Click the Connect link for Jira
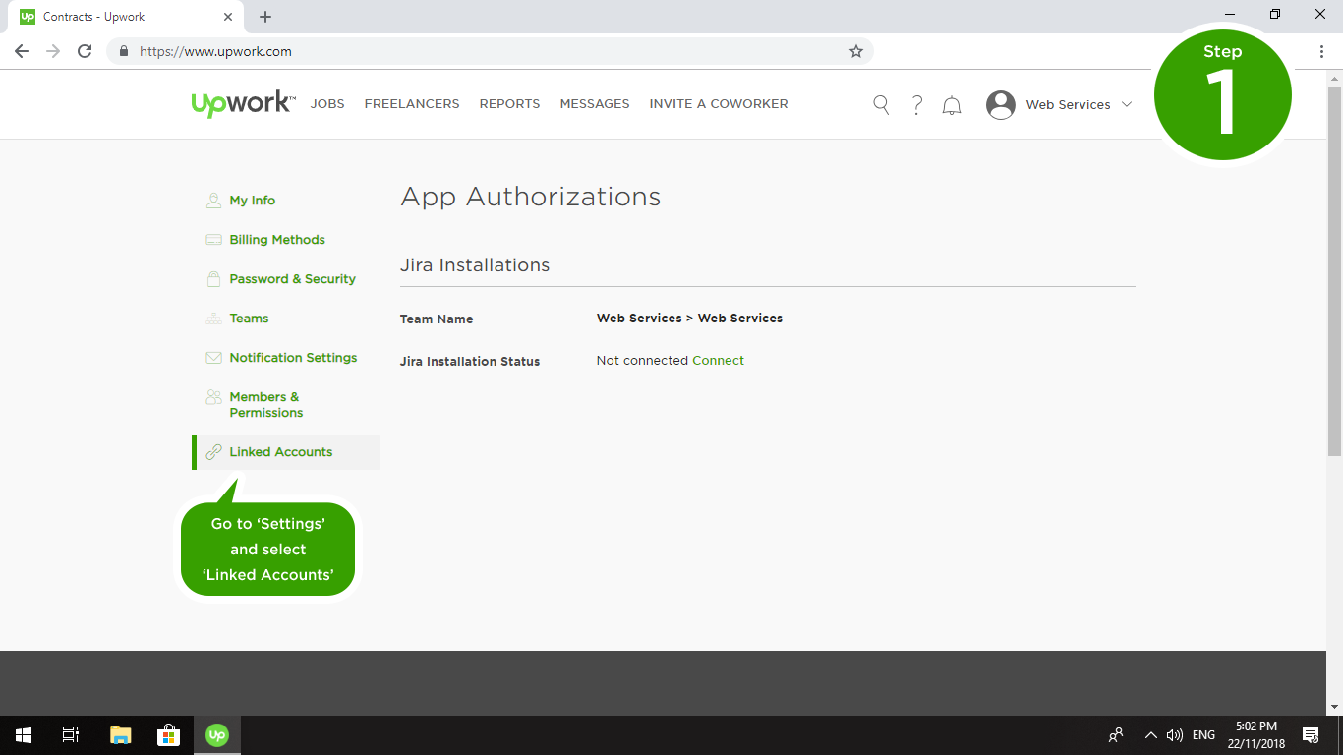1343x755 pixels. (x=718, y=361)
